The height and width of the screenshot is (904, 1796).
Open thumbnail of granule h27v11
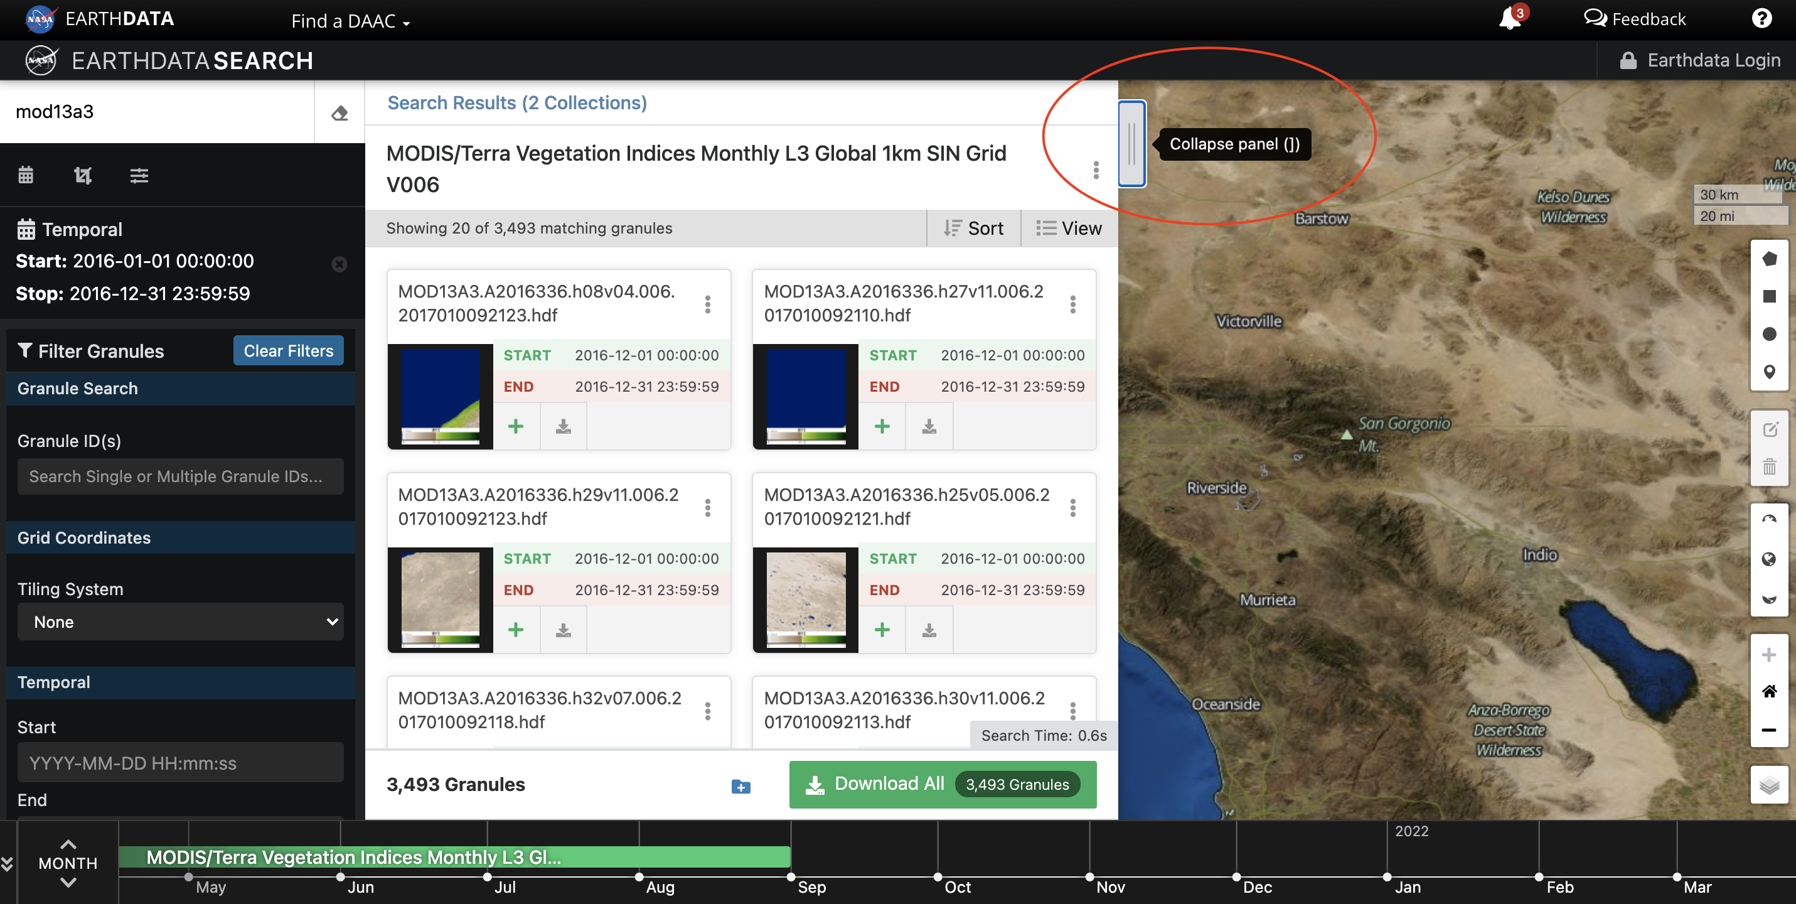[x=806, y=395]
